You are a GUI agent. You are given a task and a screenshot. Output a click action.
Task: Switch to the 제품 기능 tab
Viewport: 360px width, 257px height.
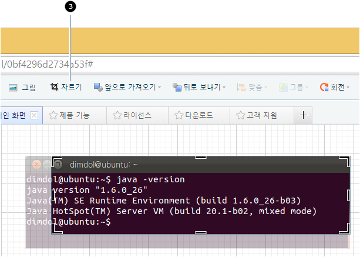[x=75, y=115]
